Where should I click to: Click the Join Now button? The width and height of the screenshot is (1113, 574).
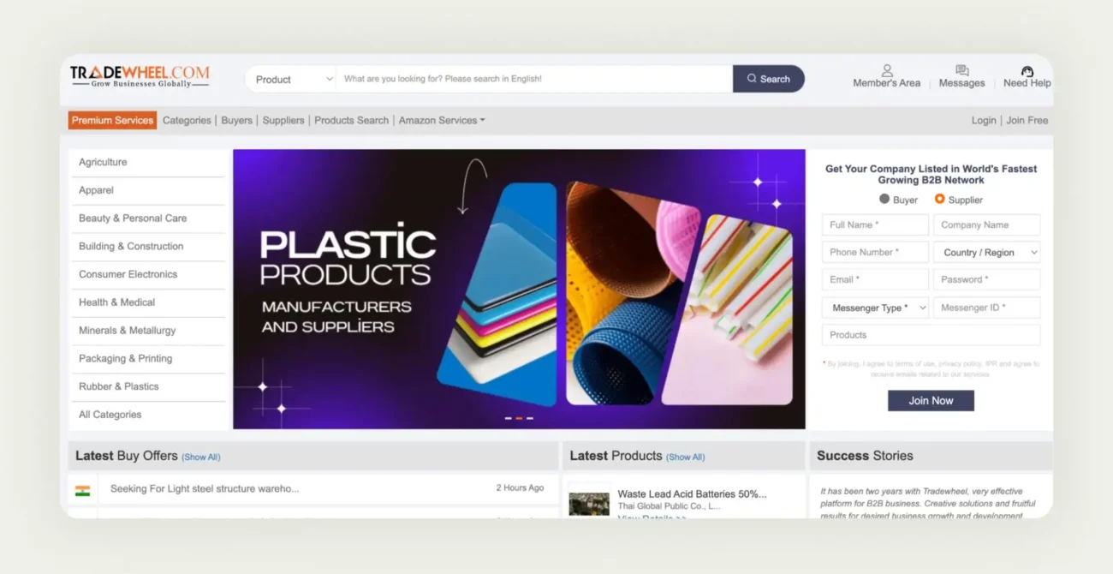point(931,400)
